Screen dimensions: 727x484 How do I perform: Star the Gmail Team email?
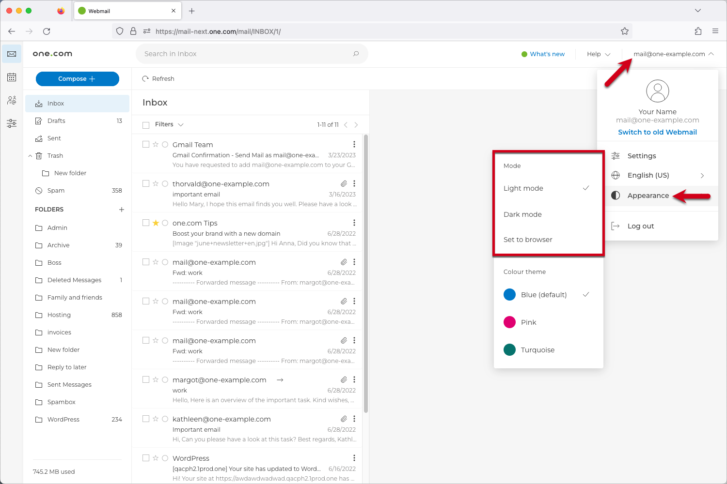coord(156,144)
